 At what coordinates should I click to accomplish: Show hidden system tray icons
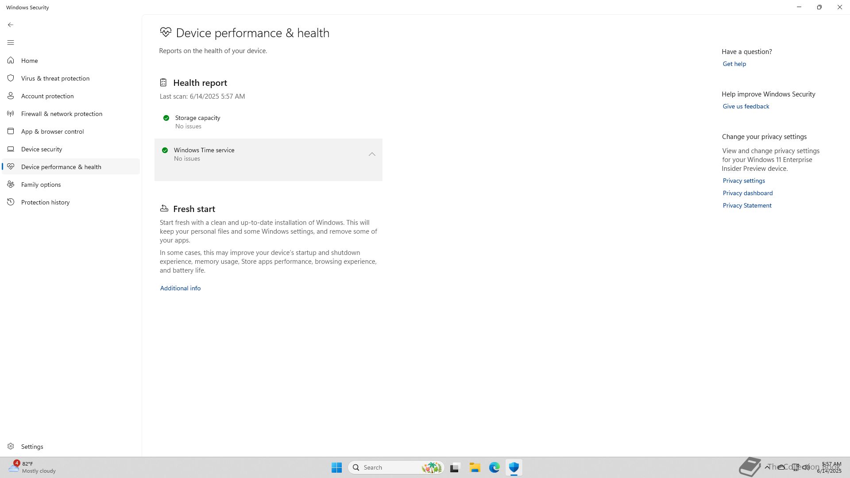click(x=767, y=467)
